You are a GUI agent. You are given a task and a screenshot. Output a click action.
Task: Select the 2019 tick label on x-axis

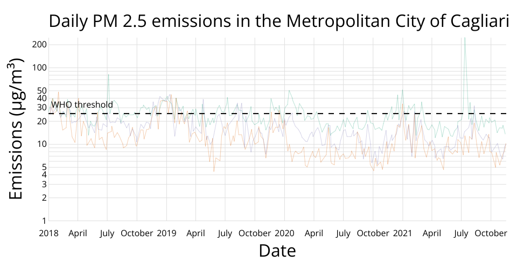click(166, 233)
